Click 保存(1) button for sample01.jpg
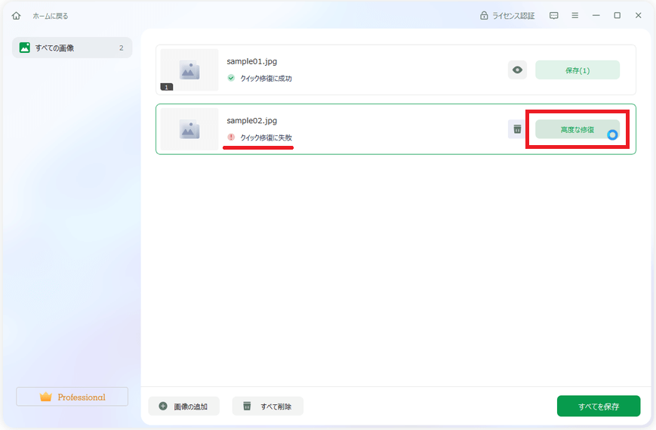The height and width of the screenshot is (430, 656). click(x=577, y=70)
